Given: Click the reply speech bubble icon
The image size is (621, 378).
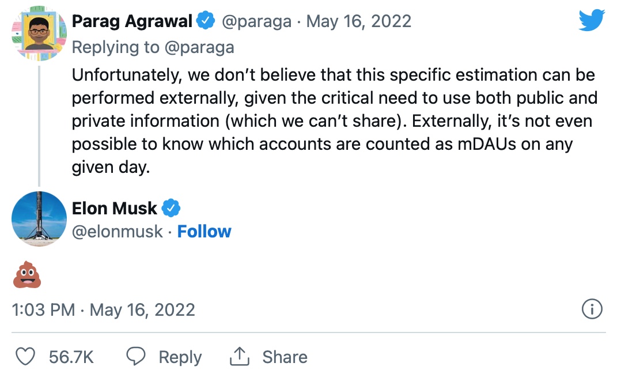Looking at the screenshot, I should click(x=136, y=357).
